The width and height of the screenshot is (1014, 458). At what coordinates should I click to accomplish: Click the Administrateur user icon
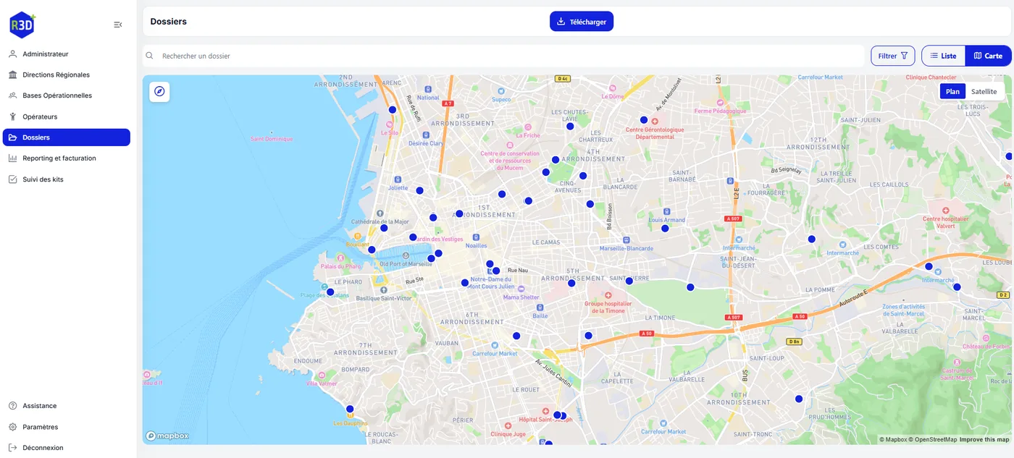[x=13, y=54]
